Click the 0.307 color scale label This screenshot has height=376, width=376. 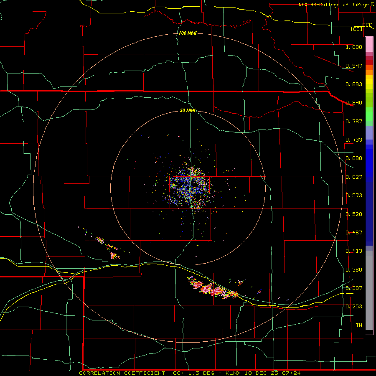(354, 288)
